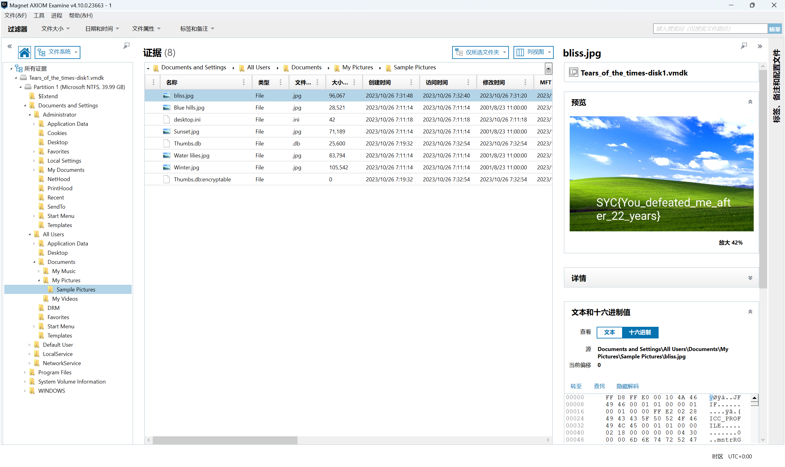
Task: Pin the file system navigation panel
Action: pos(126,46)
